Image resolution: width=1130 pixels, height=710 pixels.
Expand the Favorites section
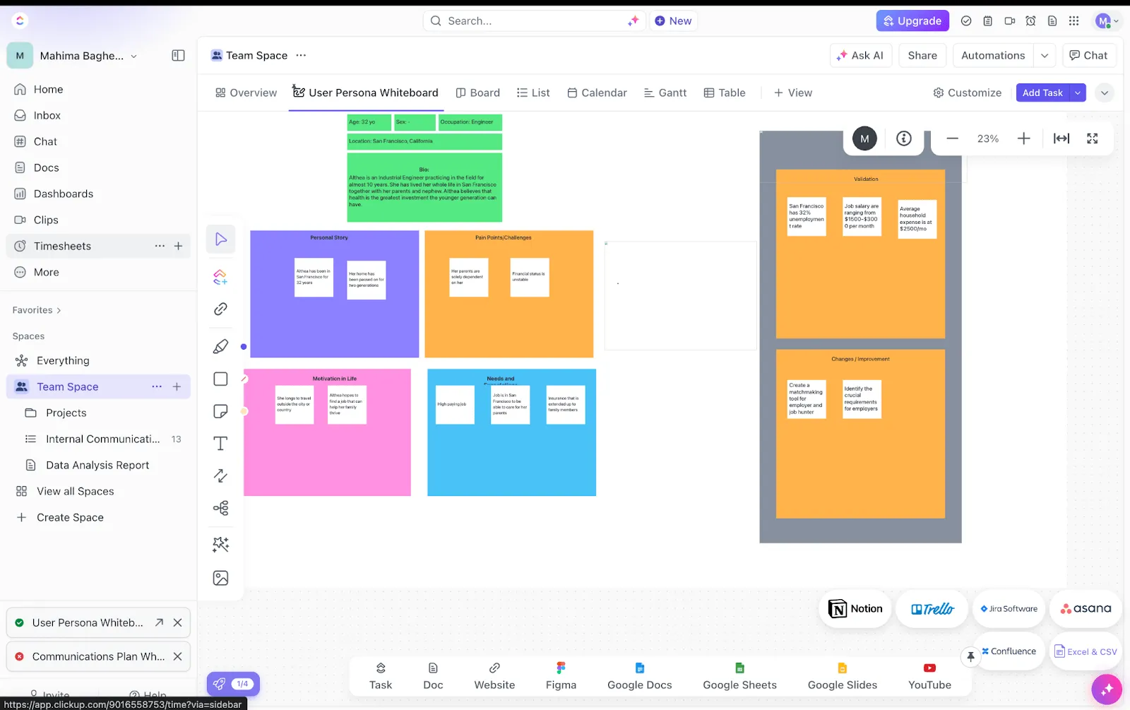click(x=37, y=310)
